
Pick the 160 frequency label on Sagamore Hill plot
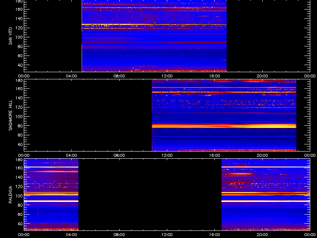[19, 88]
